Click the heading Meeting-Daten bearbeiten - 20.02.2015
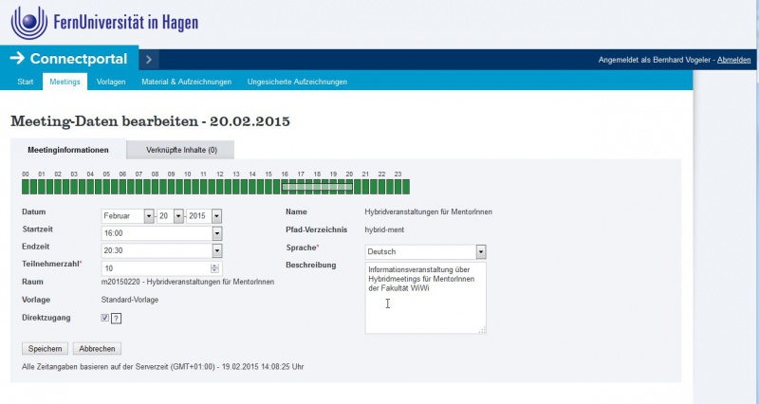The height and width of the screenshot is (404, 759). [x=150, y=121]
